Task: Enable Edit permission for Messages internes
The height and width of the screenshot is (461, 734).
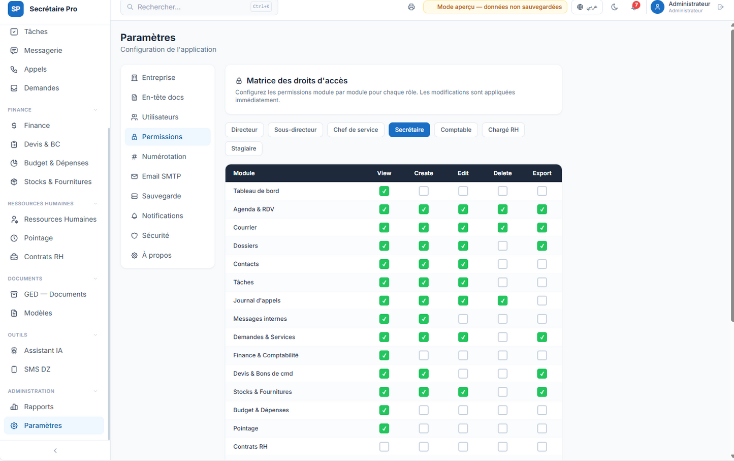Action: pos(463,319)
